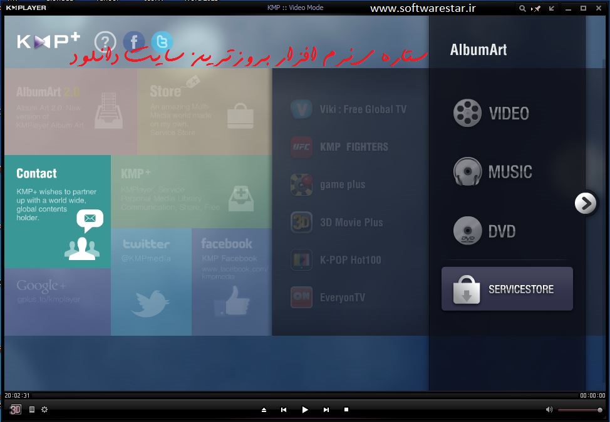Click the AlbumArt panel heading
The height and width of the screenshot is (422, 610).
pos(478,49)
